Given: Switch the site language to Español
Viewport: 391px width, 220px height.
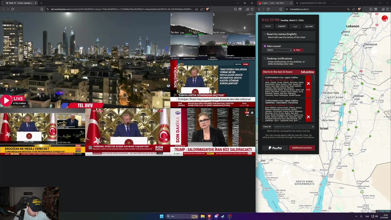Looking at the screenshot, I should click(282, 26).
